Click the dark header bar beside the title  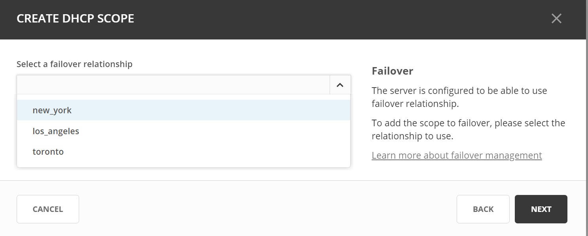[x=317, y=19]
